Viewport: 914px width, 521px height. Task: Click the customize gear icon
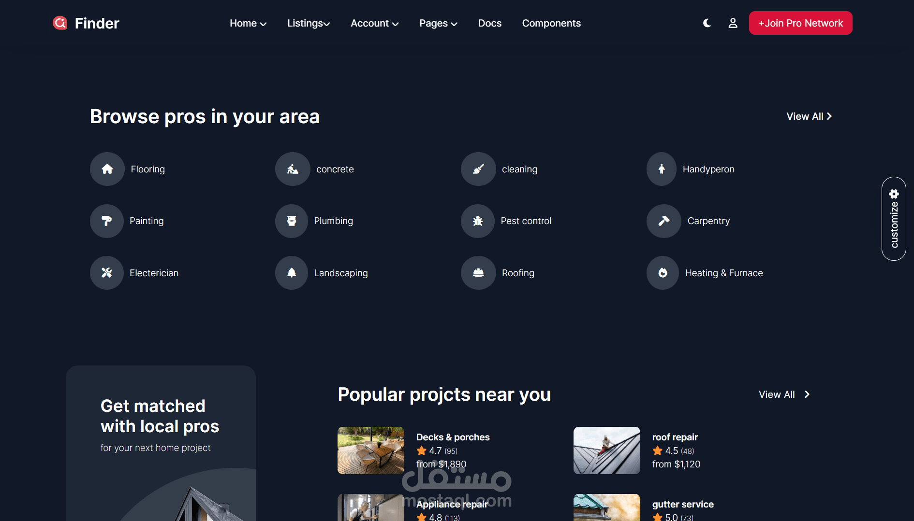(x=894, y=194)
